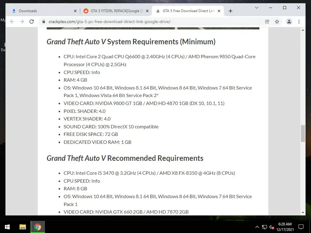Open the tab search dropdown arrow
311x233 pixels.
256,8
